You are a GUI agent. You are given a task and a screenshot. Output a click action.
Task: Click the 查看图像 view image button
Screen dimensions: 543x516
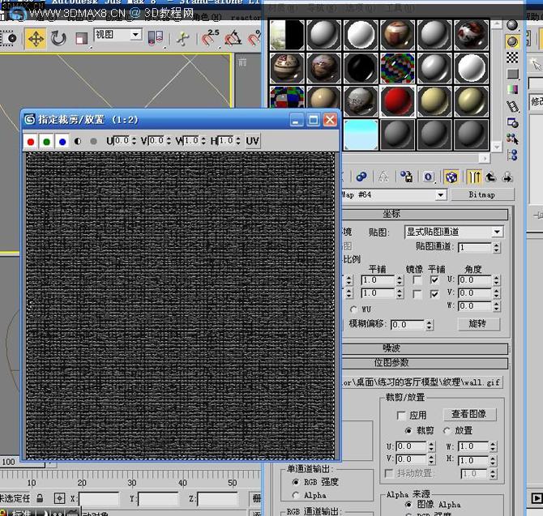469,414
